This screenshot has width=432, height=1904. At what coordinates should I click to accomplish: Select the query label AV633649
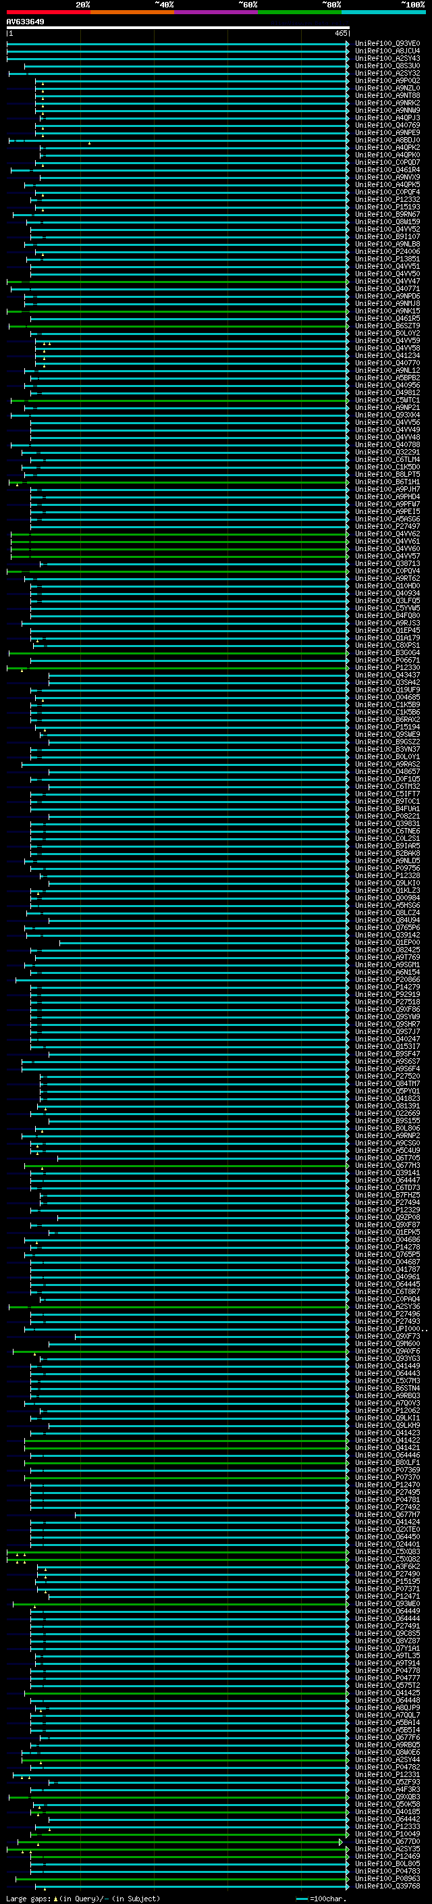pos(25,22)
